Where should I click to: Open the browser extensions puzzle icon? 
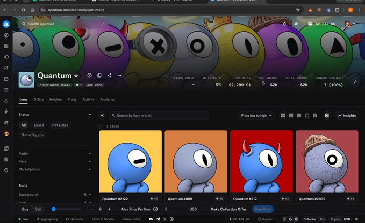pyautogui.click(x=337, y=10)
